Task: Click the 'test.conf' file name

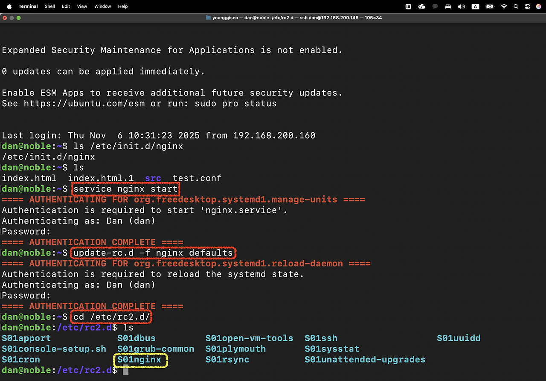Action: [x=197, y=178]
